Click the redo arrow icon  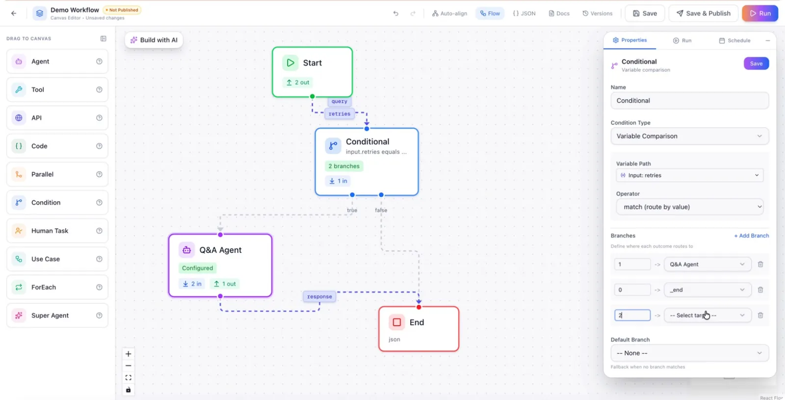pos(413,13)
